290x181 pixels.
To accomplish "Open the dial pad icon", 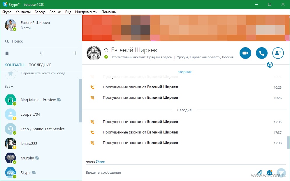I will tap(41, 53).
